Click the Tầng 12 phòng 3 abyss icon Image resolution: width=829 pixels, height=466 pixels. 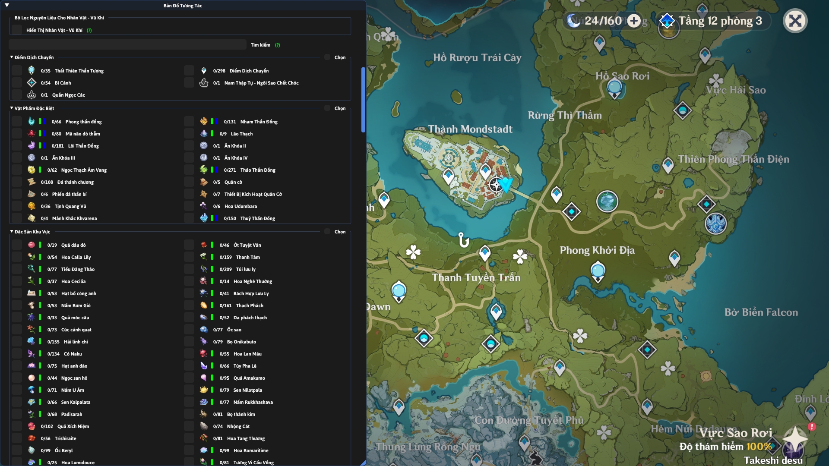(667, 21)
